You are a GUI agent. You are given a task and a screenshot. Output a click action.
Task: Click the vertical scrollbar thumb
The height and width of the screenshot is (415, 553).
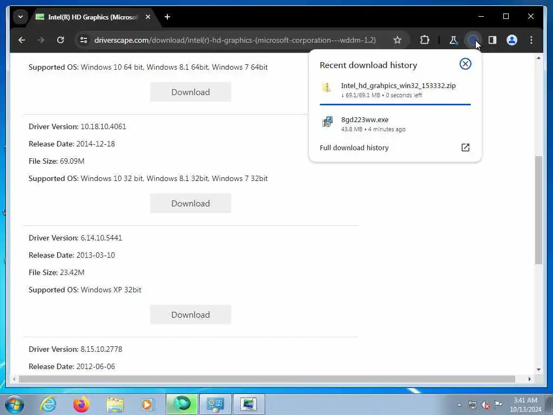coord(538,210)
